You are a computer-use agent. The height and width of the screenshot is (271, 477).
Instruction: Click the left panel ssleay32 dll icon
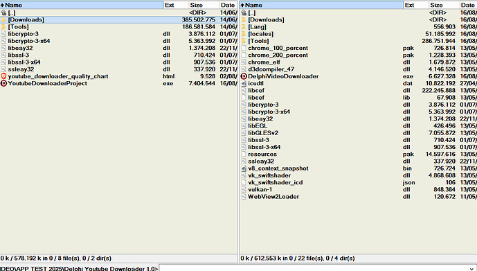(3, 69)
